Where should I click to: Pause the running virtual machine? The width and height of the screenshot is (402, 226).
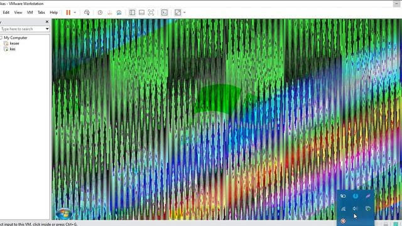click(x=68, y=13)
